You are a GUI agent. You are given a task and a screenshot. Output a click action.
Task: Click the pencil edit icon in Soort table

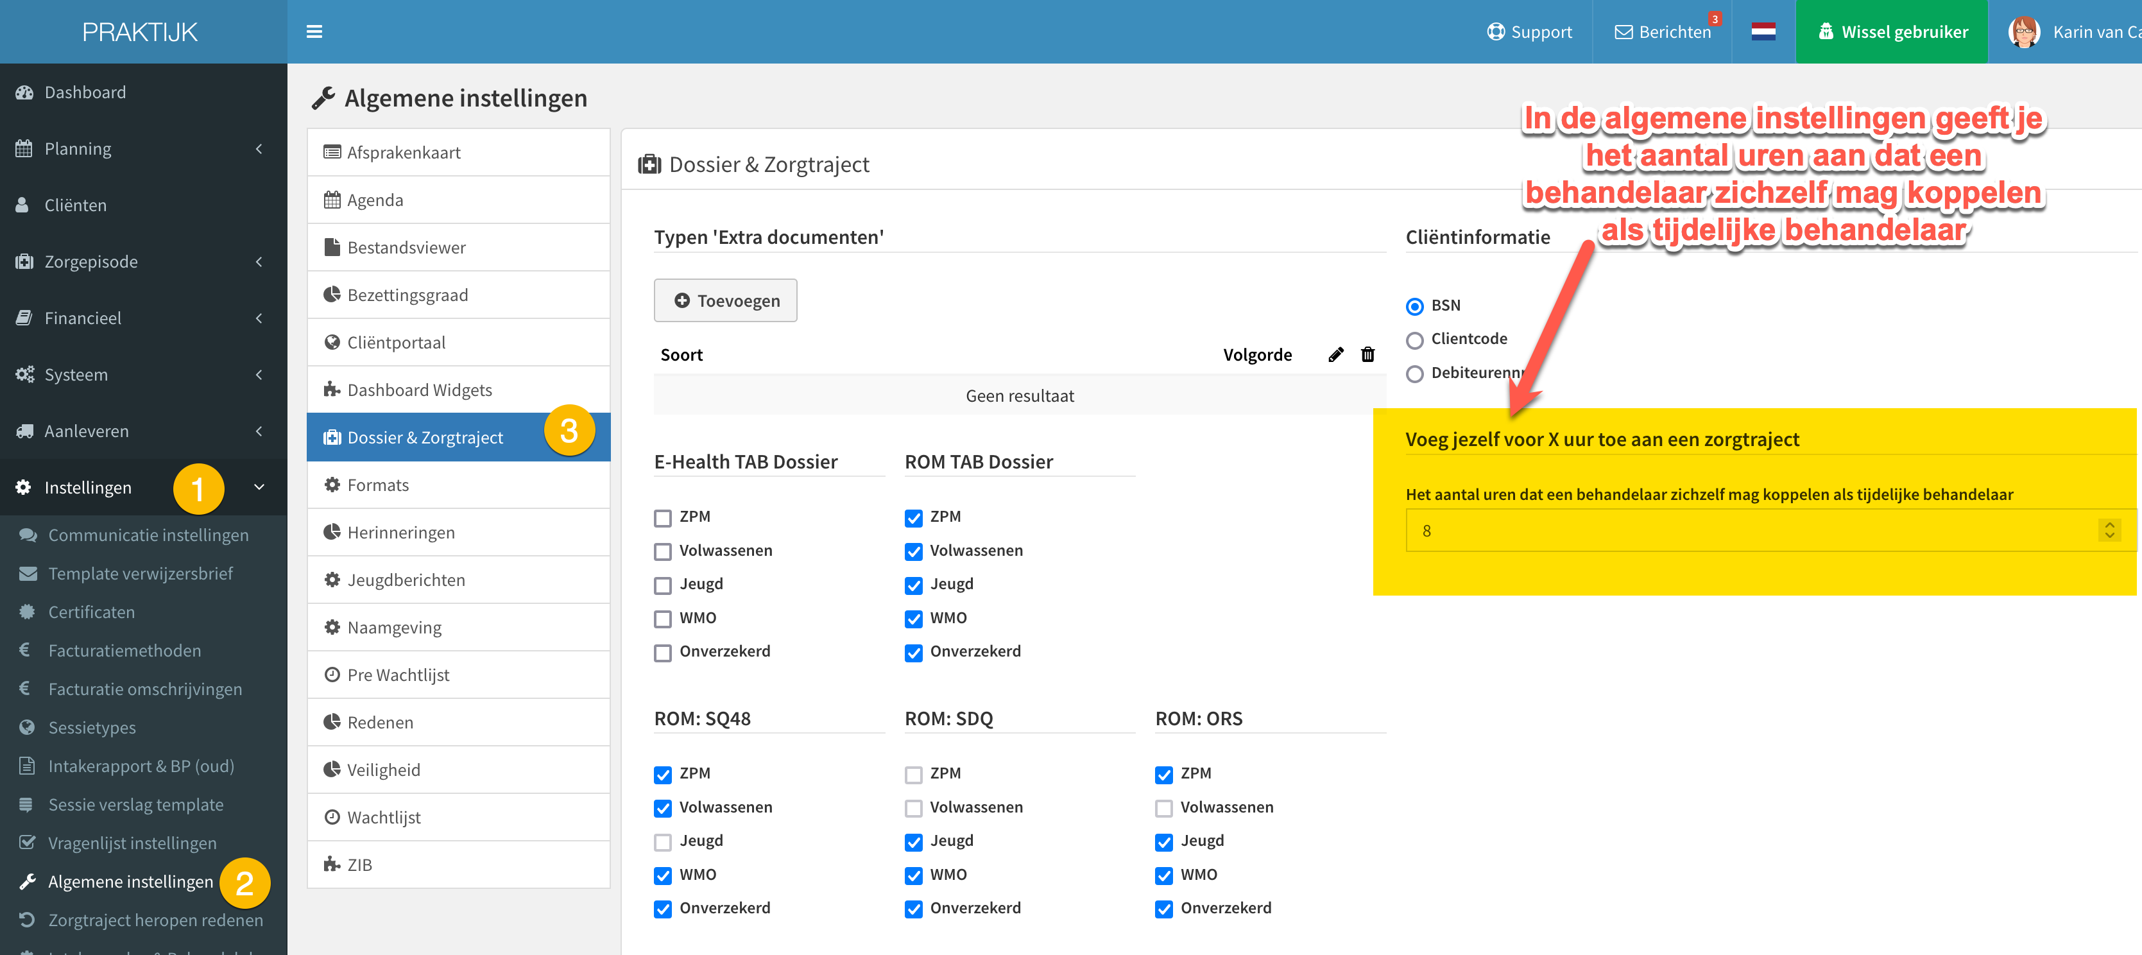click(x=1335, y=355)
